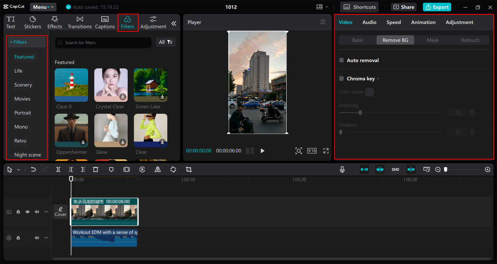Open the Player hamburger menu

[323, 22]
